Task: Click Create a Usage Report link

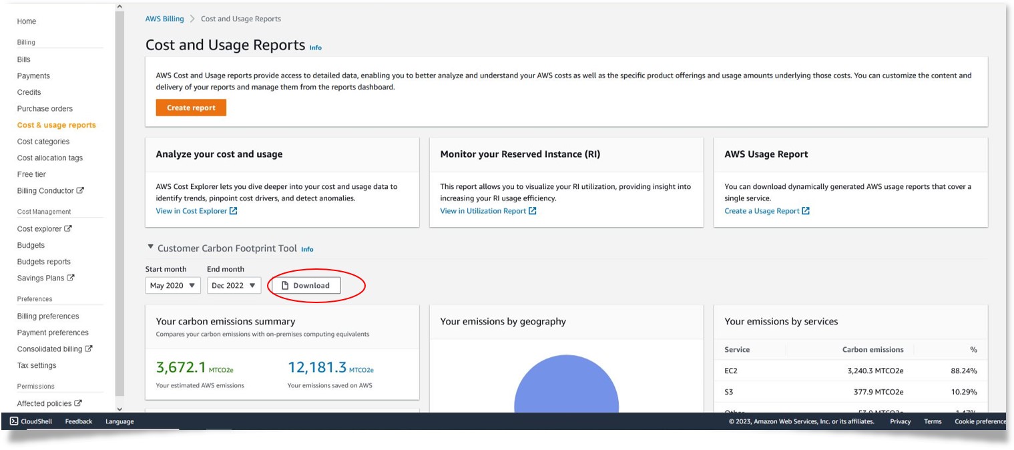Action: [x=762, y=211]
